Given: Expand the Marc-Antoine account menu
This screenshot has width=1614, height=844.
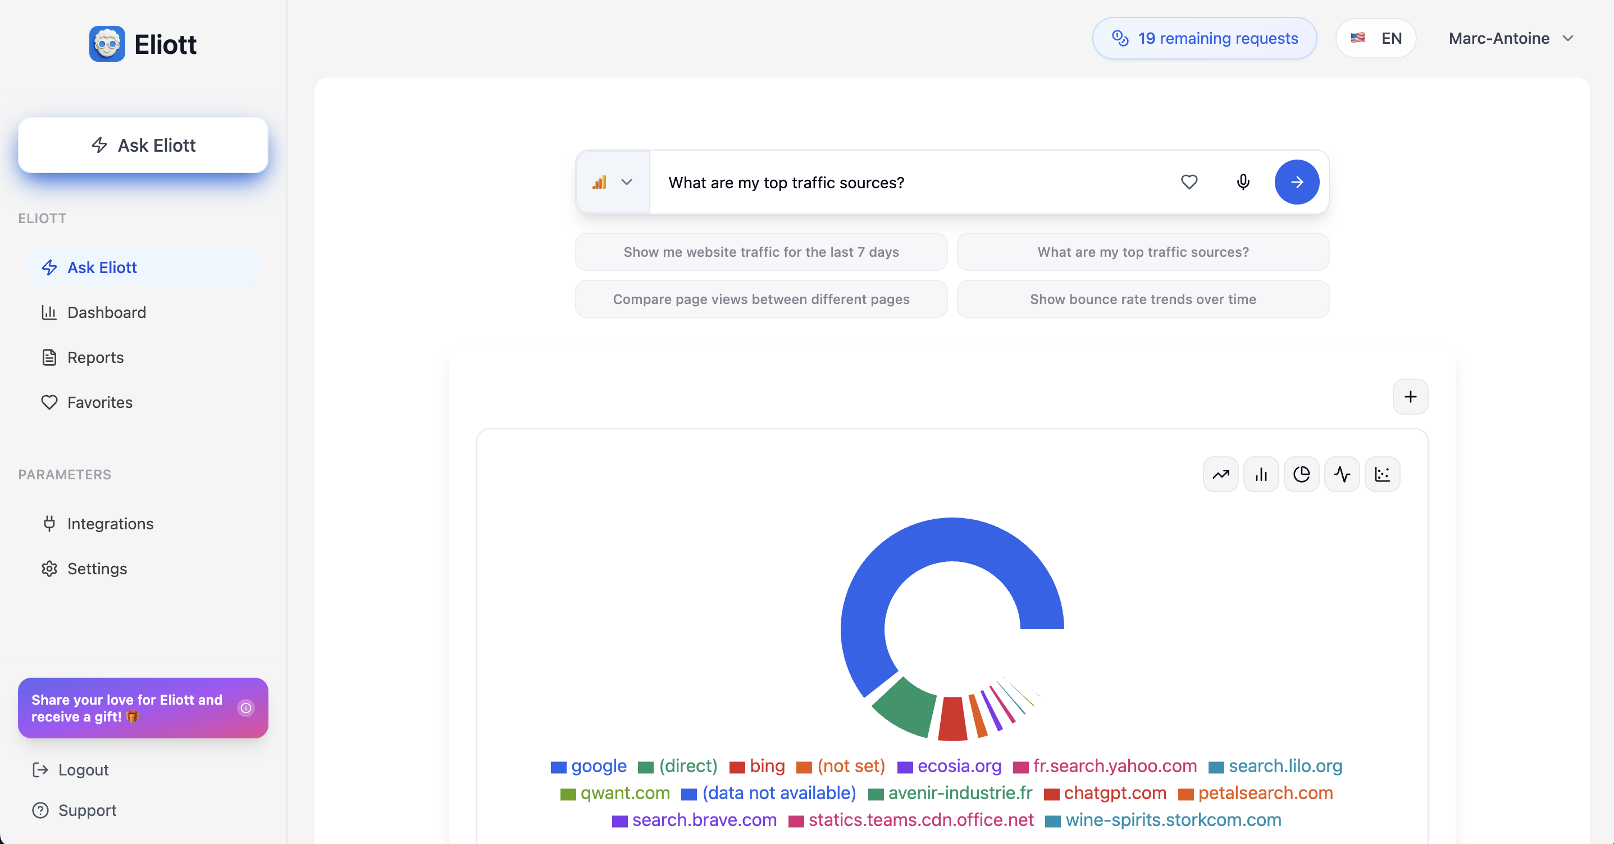Looking at the screenshot, I should (x=1510, y=38).
